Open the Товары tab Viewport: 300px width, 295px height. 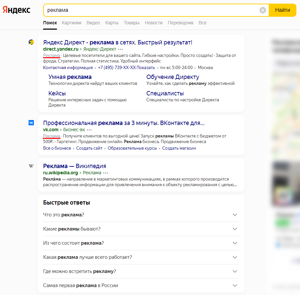coord(132,23)
